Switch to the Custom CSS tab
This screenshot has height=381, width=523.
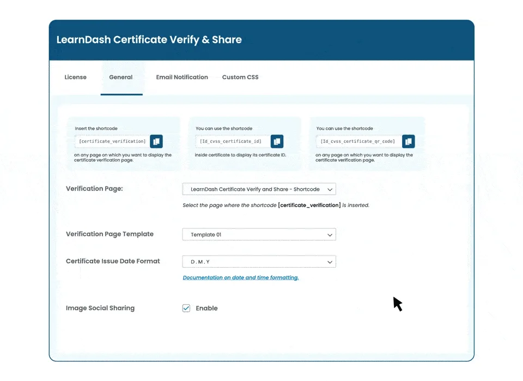240,77
